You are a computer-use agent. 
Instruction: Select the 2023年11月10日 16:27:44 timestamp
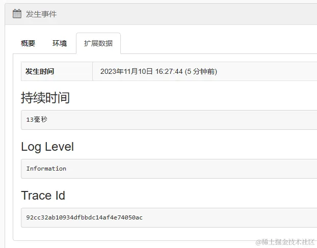click(142, 71)
